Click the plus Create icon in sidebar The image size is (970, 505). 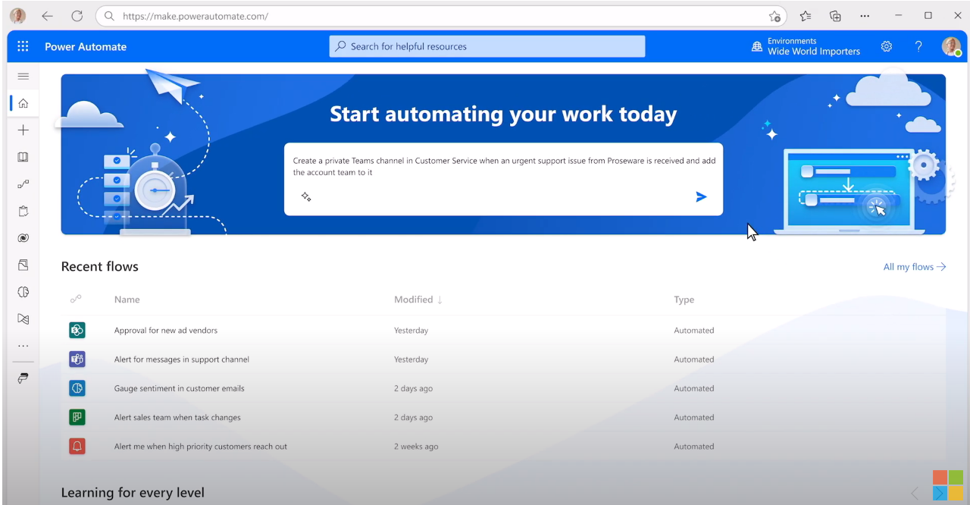[x=23, y=130]
